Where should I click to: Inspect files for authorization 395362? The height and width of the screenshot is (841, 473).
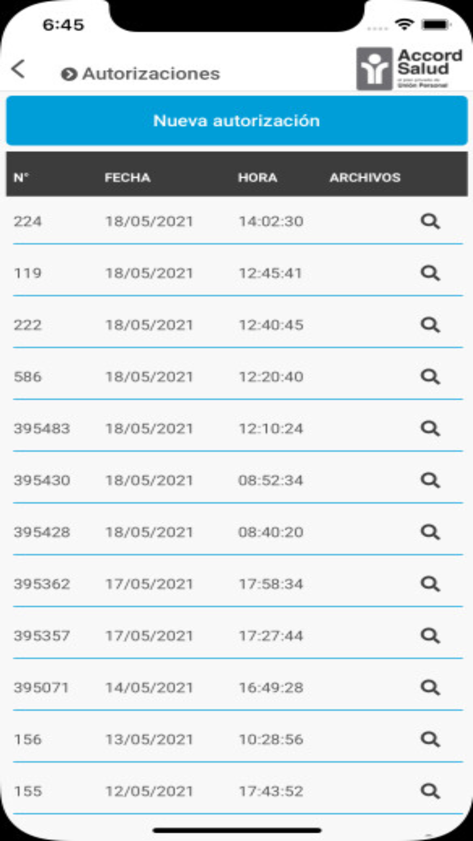click(x=430, y=584)
